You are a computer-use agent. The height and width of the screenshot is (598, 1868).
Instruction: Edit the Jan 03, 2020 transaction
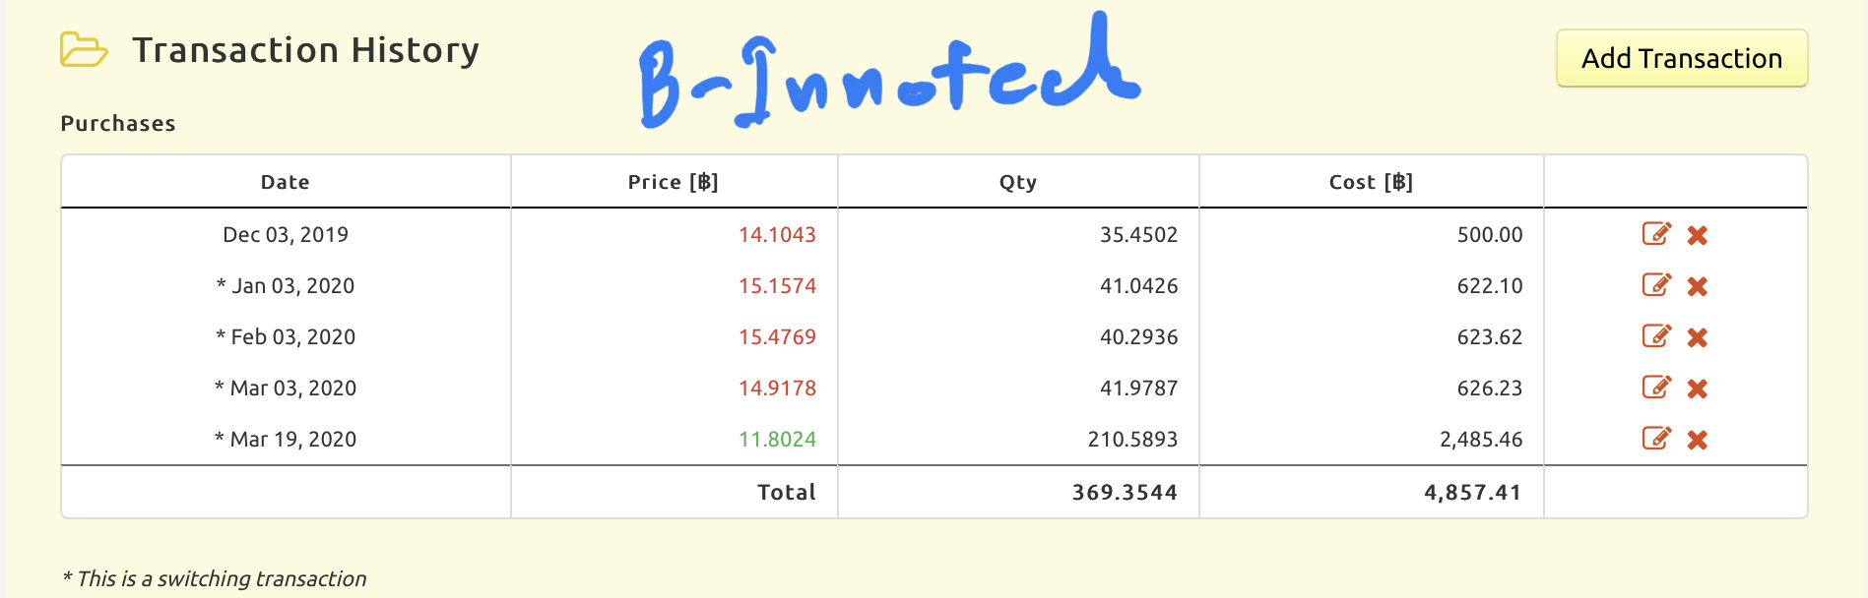pos(1656,285)
